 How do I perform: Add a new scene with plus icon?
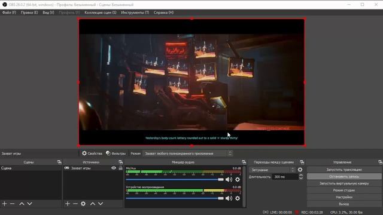pos(4,204)
